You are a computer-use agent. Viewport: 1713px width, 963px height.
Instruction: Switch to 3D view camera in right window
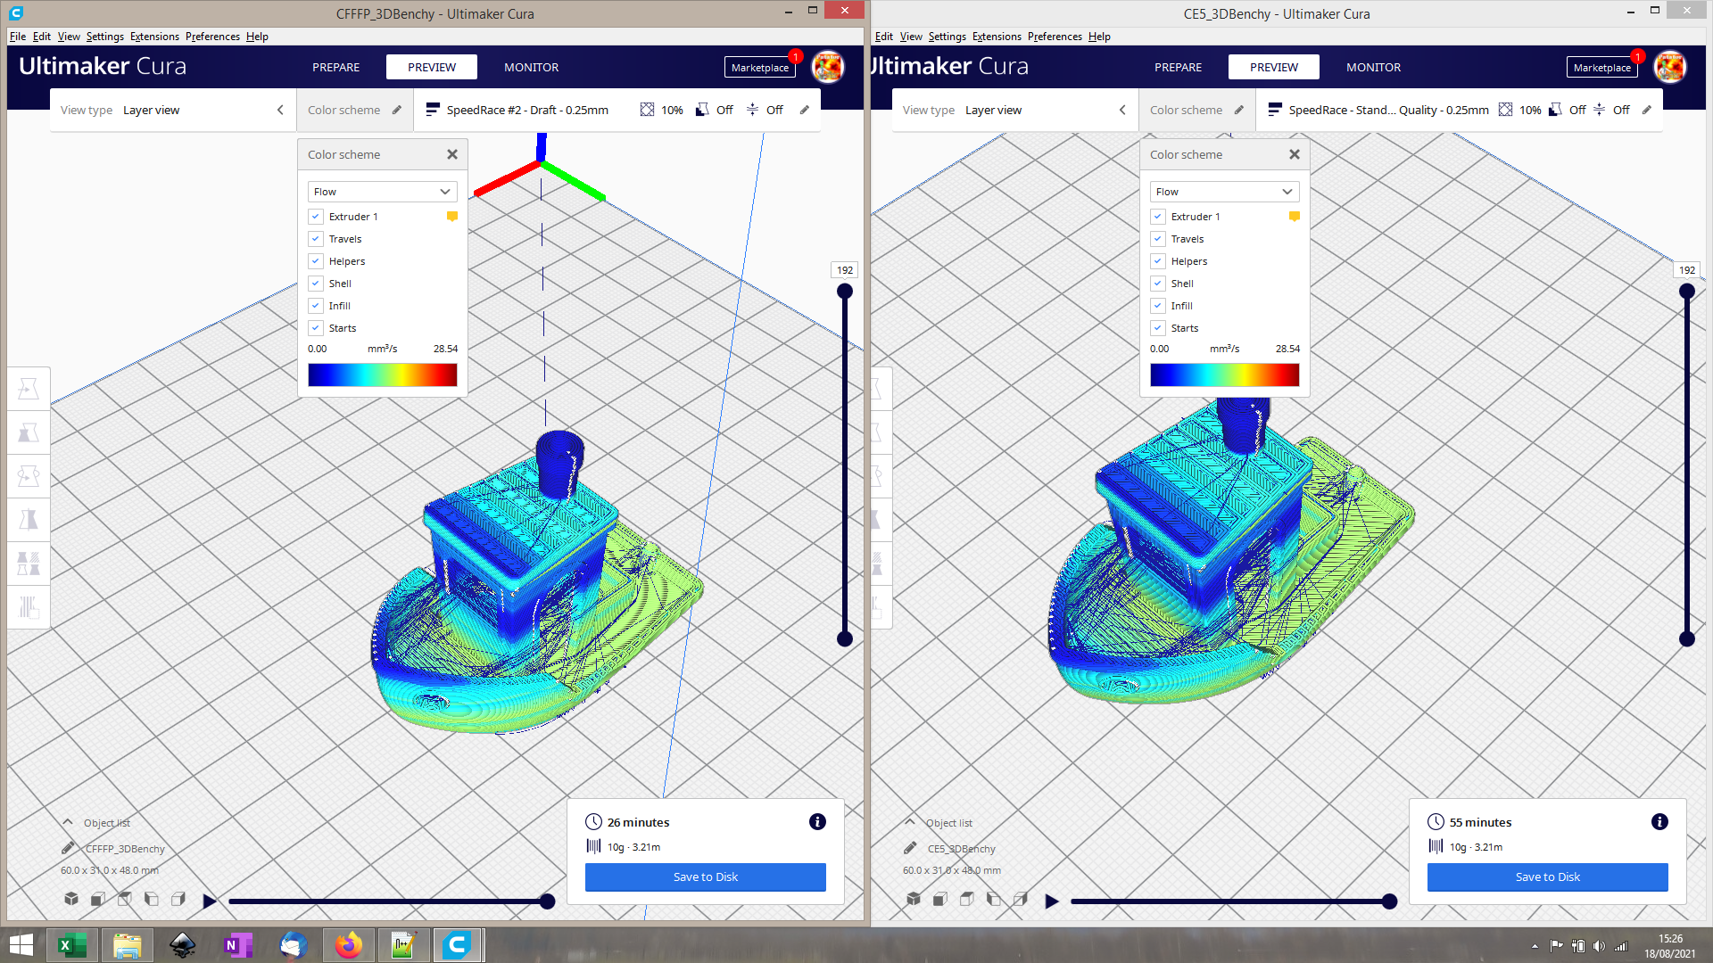tap(914, 899)
